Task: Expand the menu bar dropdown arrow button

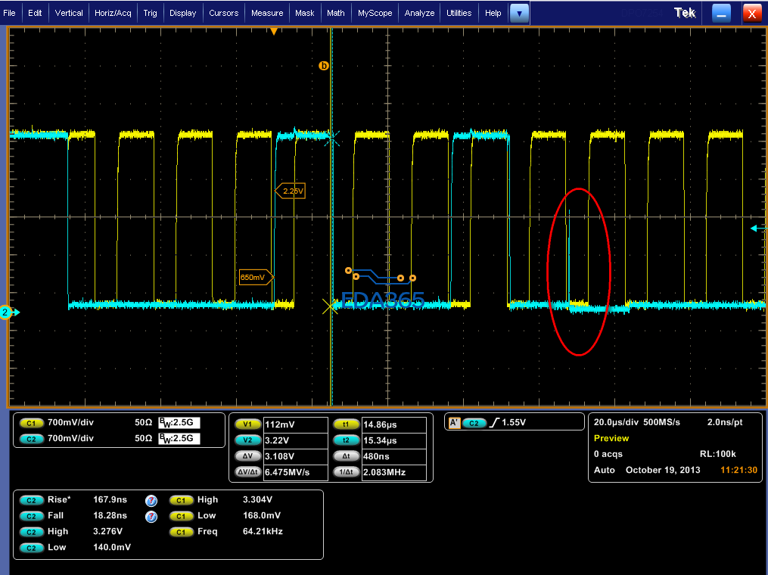Action: [x=519, y=13]
